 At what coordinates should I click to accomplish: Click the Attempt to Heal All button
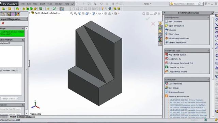click(x=10, y=99)
